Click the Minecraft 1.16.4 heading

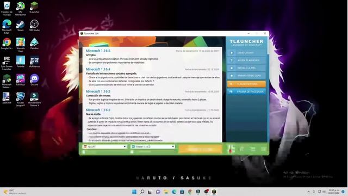coord(98,69)
